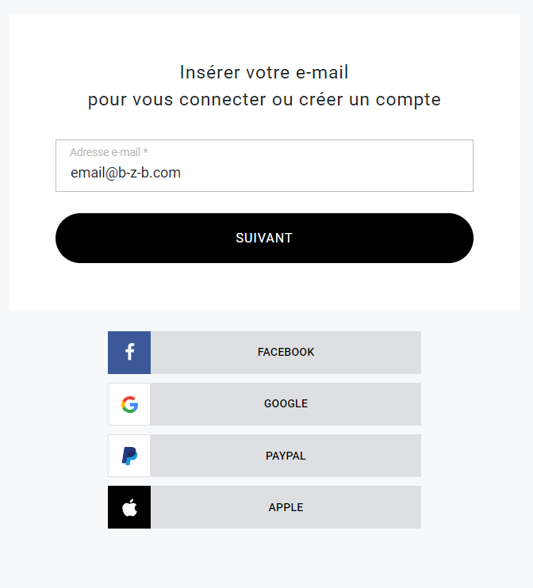
Task: Click the 'Adresse e-mail *' floating label
Action: tap(109, 152)
